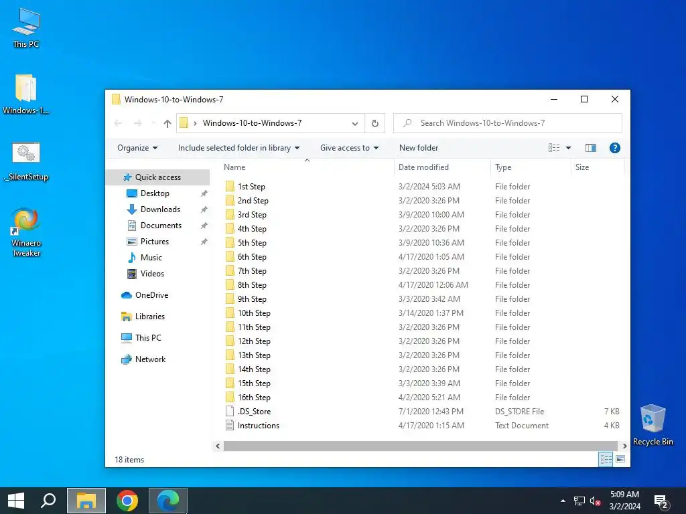Open Quick access in navigation pane

158,177
